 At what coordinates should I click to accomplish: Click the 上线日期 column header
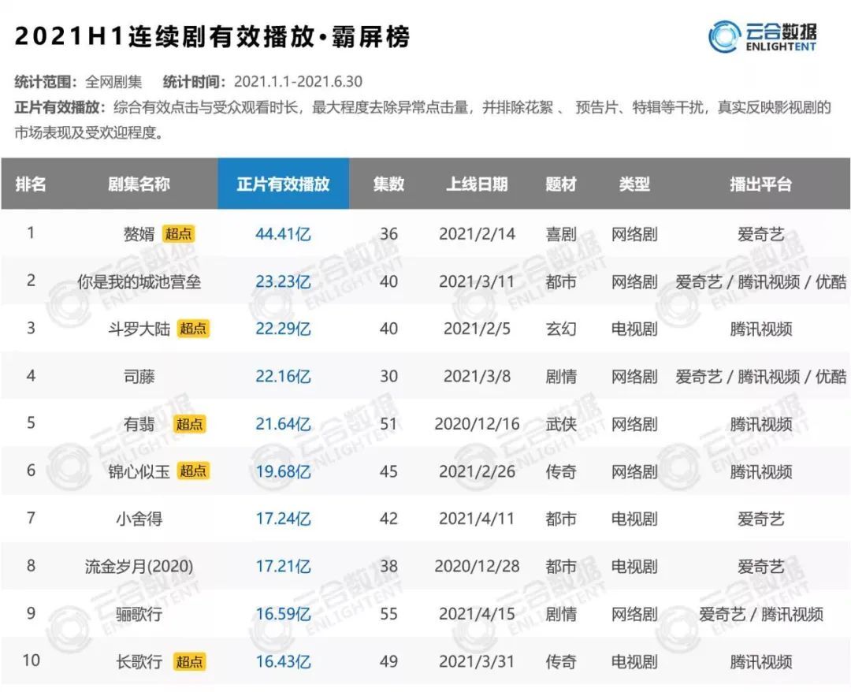(477, 184)
